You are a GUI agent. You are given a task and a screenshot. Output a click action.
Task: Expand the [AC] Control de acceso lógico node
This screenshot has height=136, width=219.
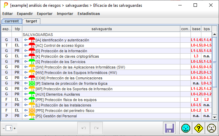click(x=26, y=45)
